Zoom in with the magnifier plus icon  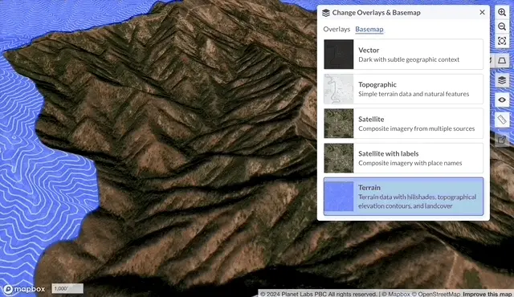pos(502,13)
